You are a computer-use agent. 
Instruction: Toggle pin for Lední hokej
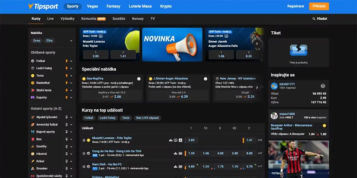67,68
